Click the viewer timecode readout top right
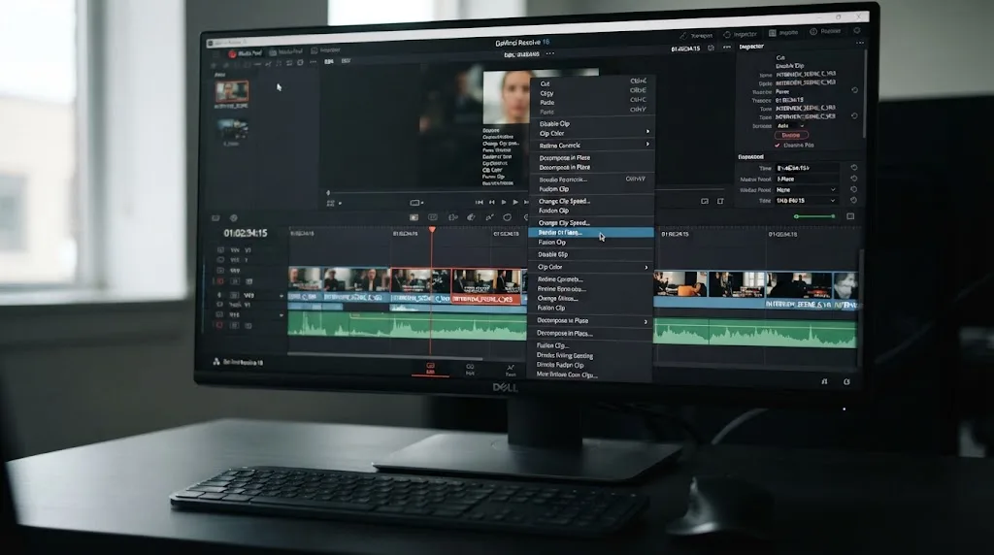Viewport: 994px width, 555px height. pos(684,49)
